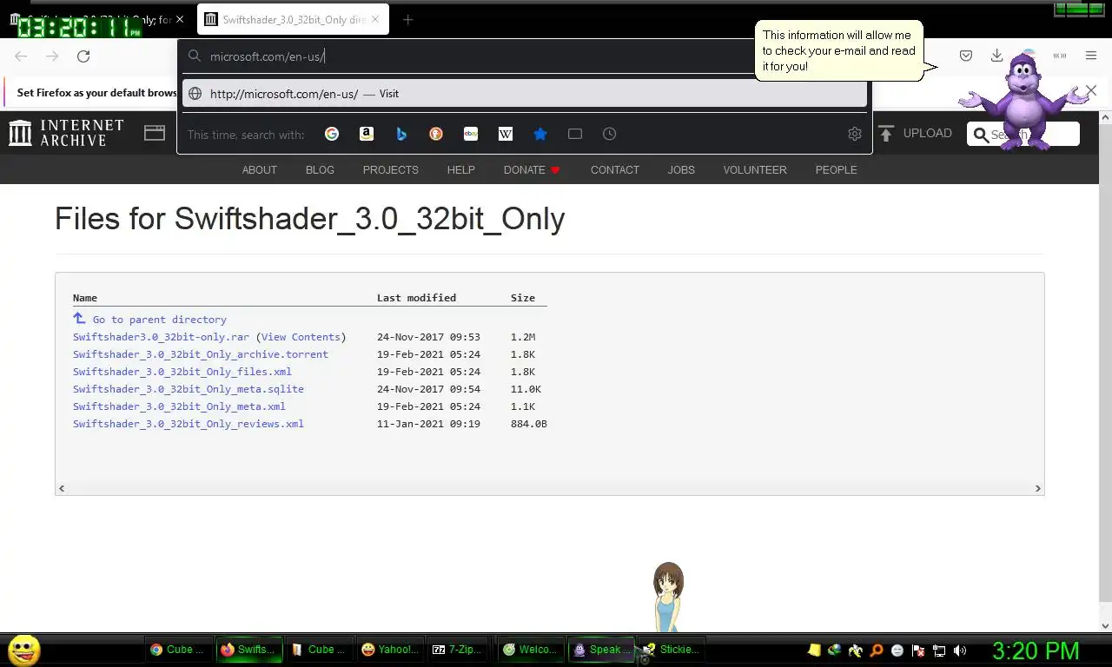Open VOLUNTEER in archive menu
The width and height of the screenshot is (1112, 667).
(755, 170)
